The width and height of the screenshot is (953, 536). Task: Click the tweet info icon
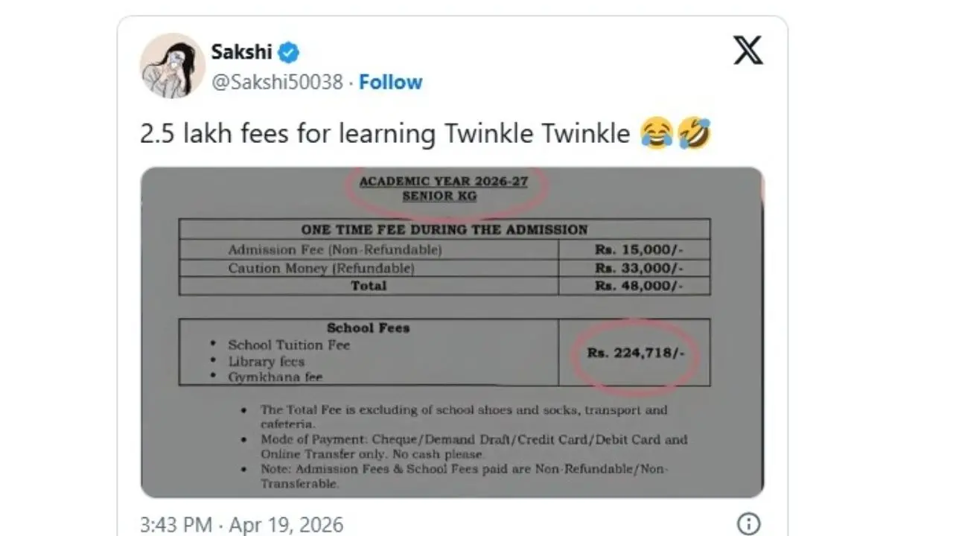(x=747, y=523)
